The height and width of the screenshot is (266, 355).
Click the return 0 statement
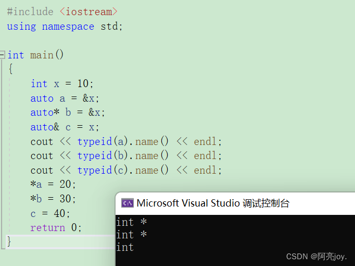coord(56,227)
